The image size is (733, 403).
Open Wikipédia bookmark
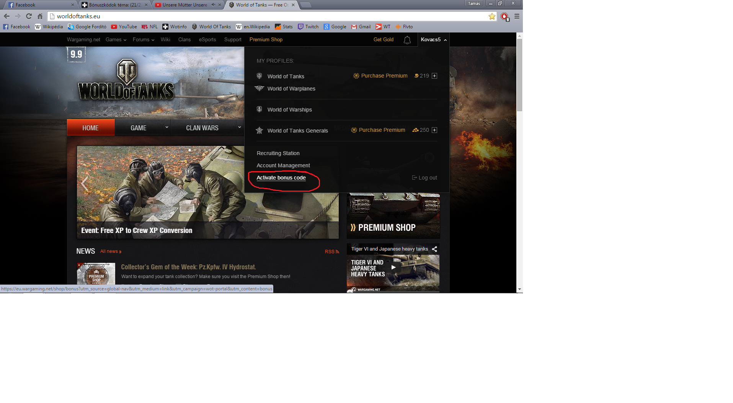coord(49,27)
